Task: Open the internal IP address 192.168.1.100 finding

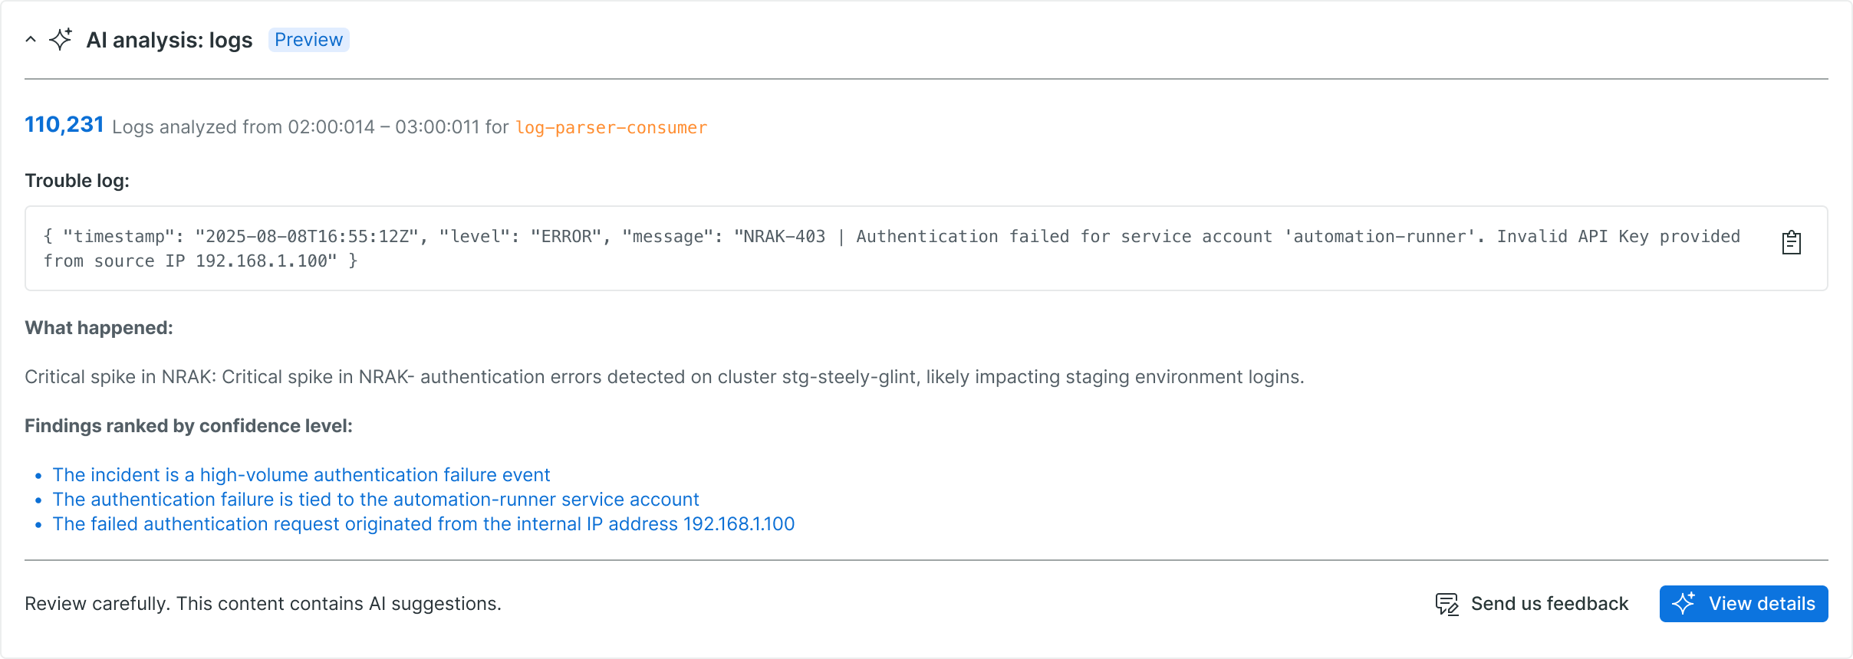Action: 423,524
